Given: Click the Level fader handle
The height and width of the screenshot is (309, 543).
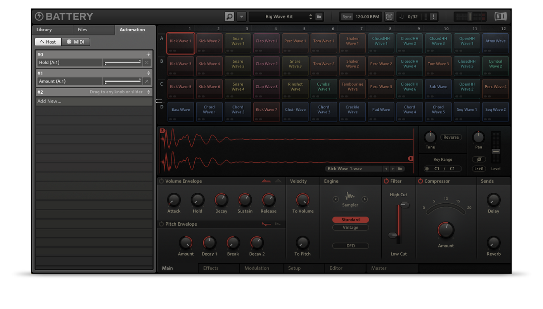Looking at the screenshot, I should point(496,151).
